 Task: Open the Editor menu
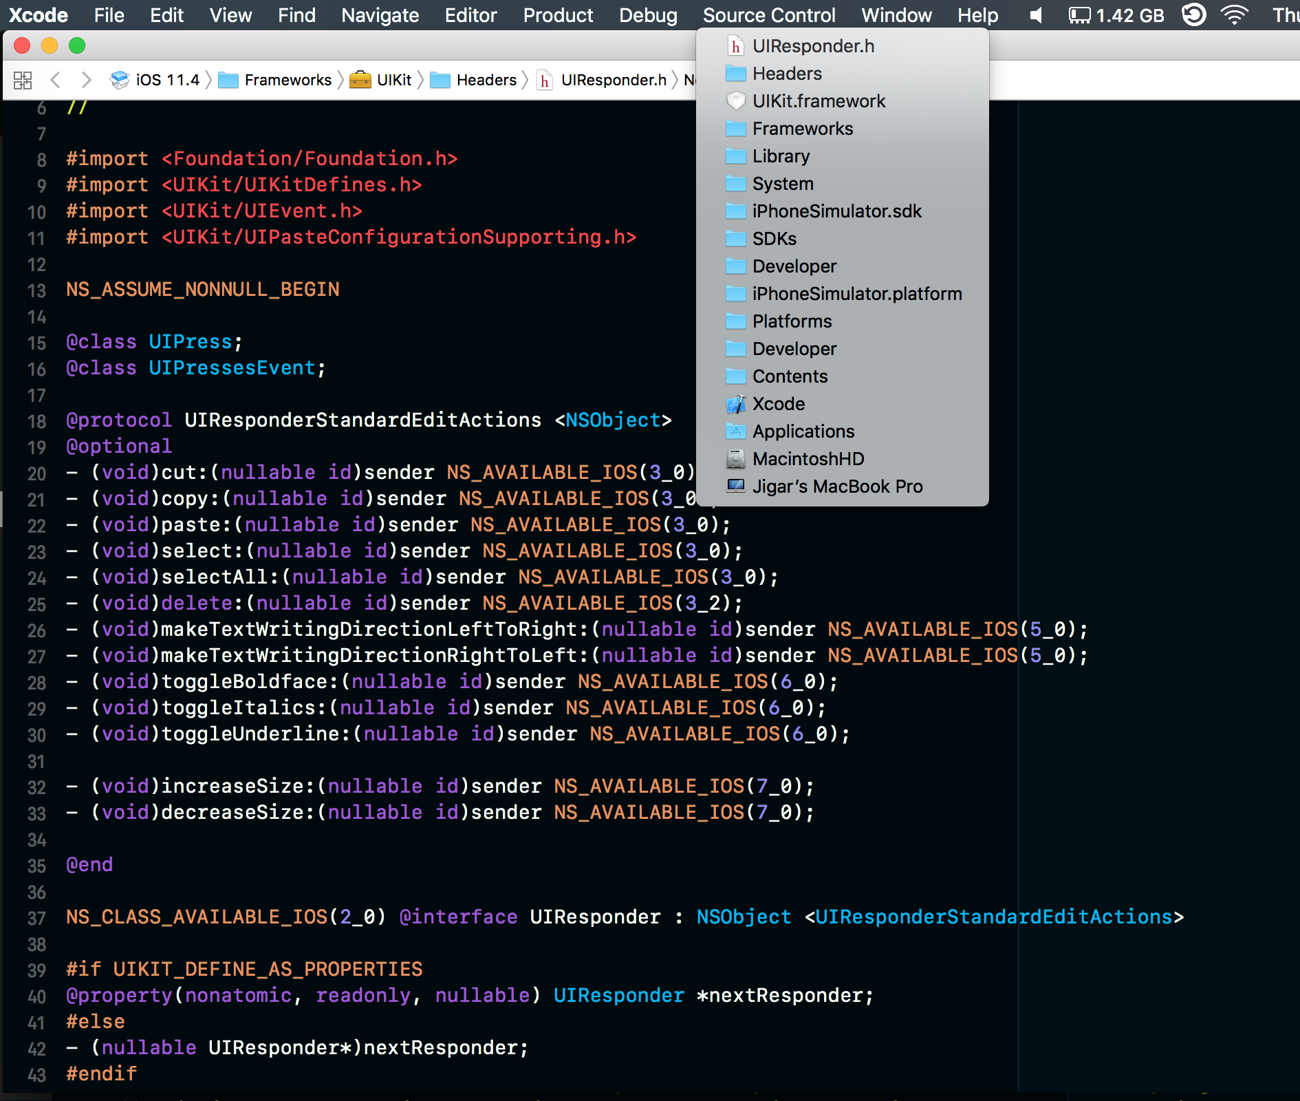click(x=470, y=15)
